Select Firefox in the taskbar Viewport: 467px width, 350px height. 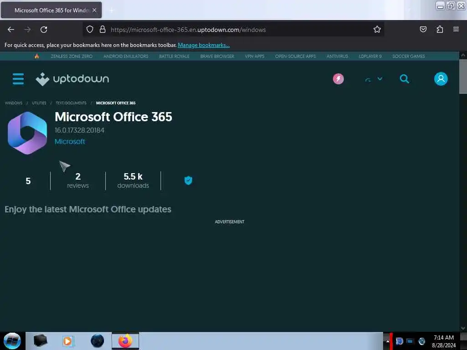[125, 341]
